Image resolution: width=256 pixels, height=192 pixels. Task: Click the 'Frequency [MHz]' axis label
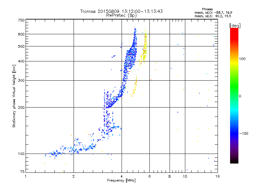(x=121, y=180)
